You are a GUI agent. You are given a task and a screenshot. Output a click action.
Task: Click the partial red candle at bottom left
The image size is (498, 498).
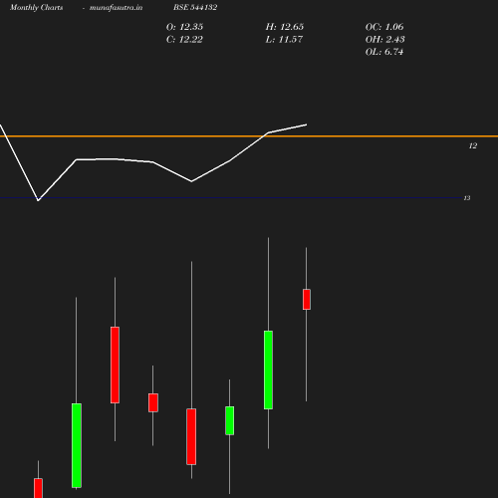pos(38,488)
